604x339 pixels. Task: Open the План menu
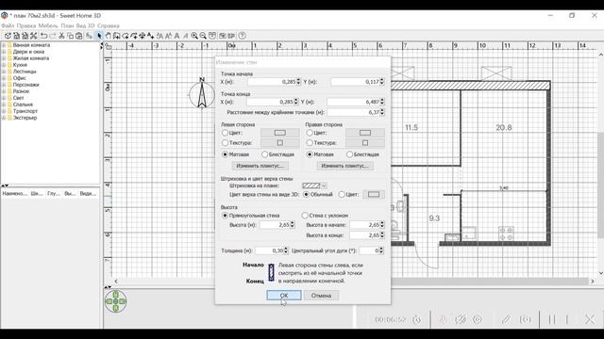point(67,25)
